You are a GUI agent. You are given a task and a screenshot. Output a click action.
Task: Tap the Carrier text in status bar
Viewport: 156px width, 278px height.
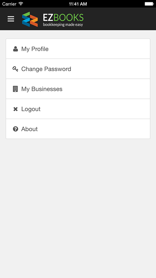[x=10, y=4]
